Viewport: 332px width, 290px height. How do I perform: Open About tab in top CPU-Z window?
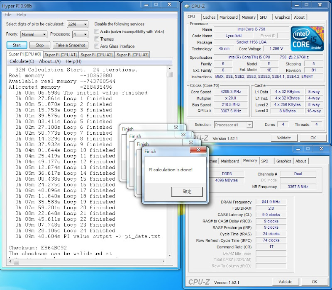coord(299,17)
